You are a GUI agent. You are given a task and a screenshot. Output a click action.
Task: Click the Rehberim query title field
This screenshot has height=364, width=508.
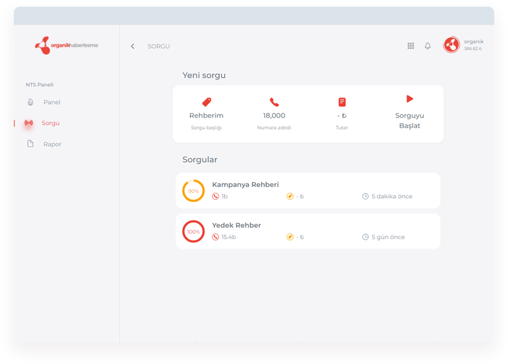pos(207,115)
